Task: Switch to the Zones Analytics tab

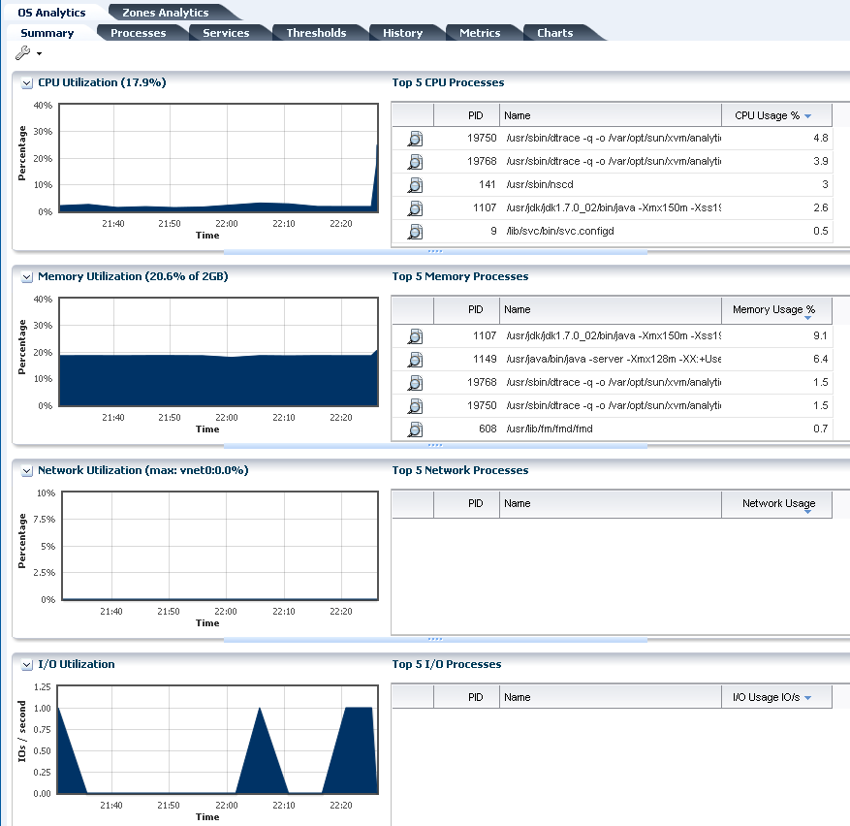Action: [166, 13]
